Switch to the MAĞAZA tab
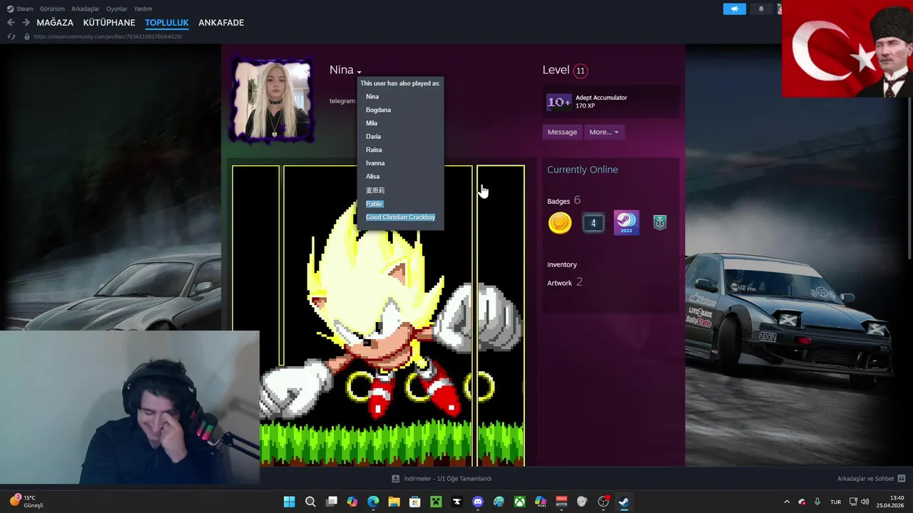 pos(55,23)
